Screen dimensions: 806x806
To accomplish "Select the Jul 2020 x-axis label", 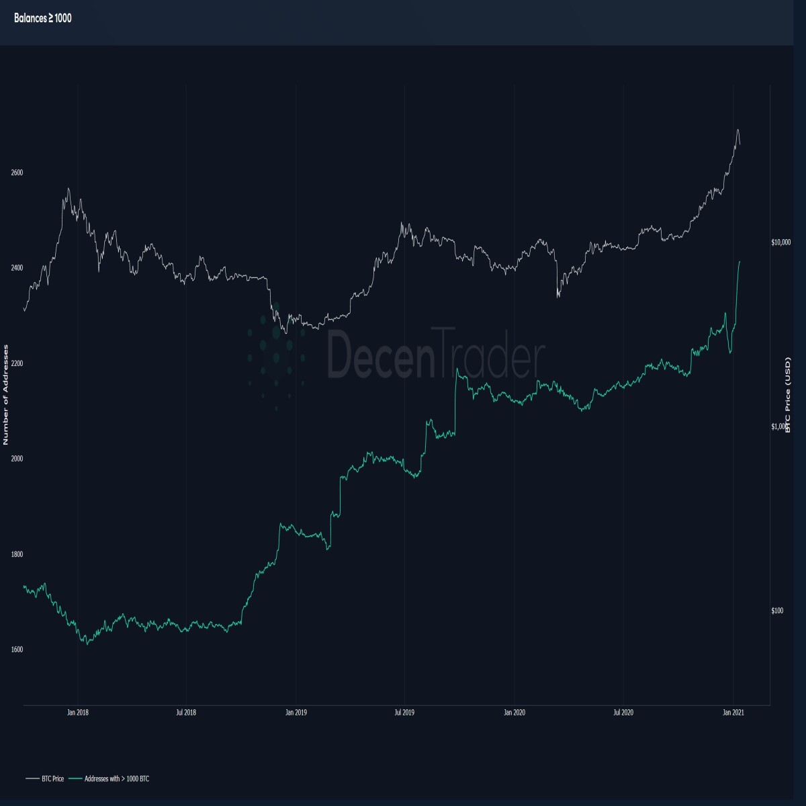I will point(623,713).
